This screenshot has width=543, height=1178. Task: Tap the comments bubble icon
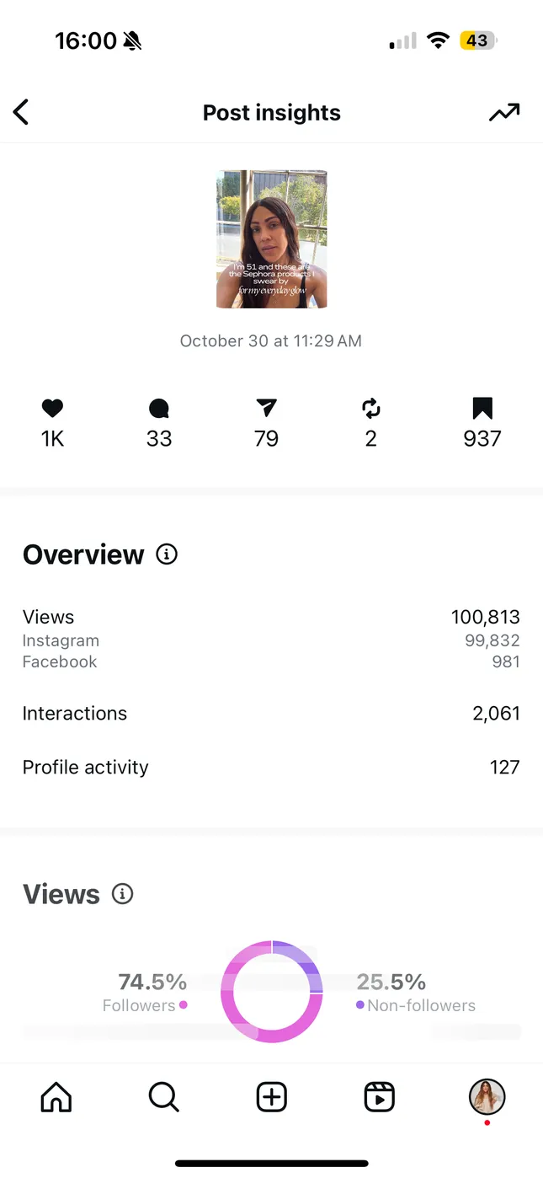pos(159,409)
